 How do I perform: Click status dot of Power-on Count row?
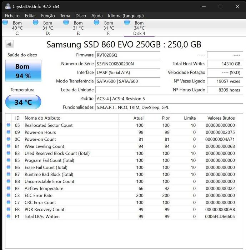pos(9,139)
